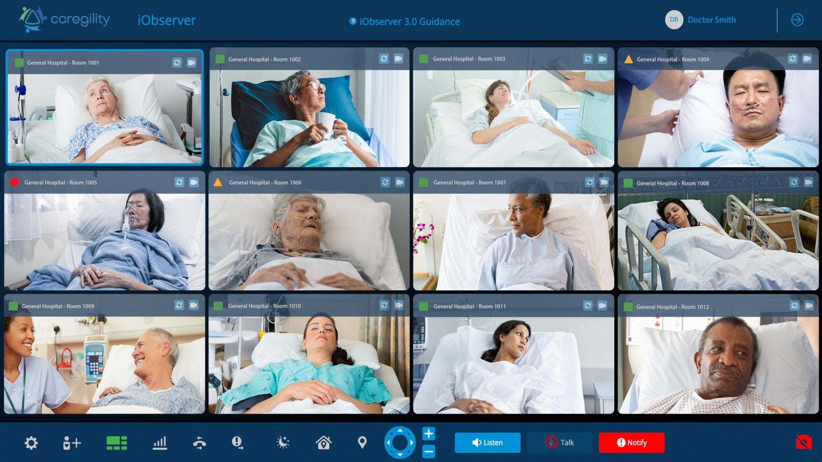
Task: Click the 'General Hospital - Room 1009' label
Action: pyautogui.click(x=58, y=306)
